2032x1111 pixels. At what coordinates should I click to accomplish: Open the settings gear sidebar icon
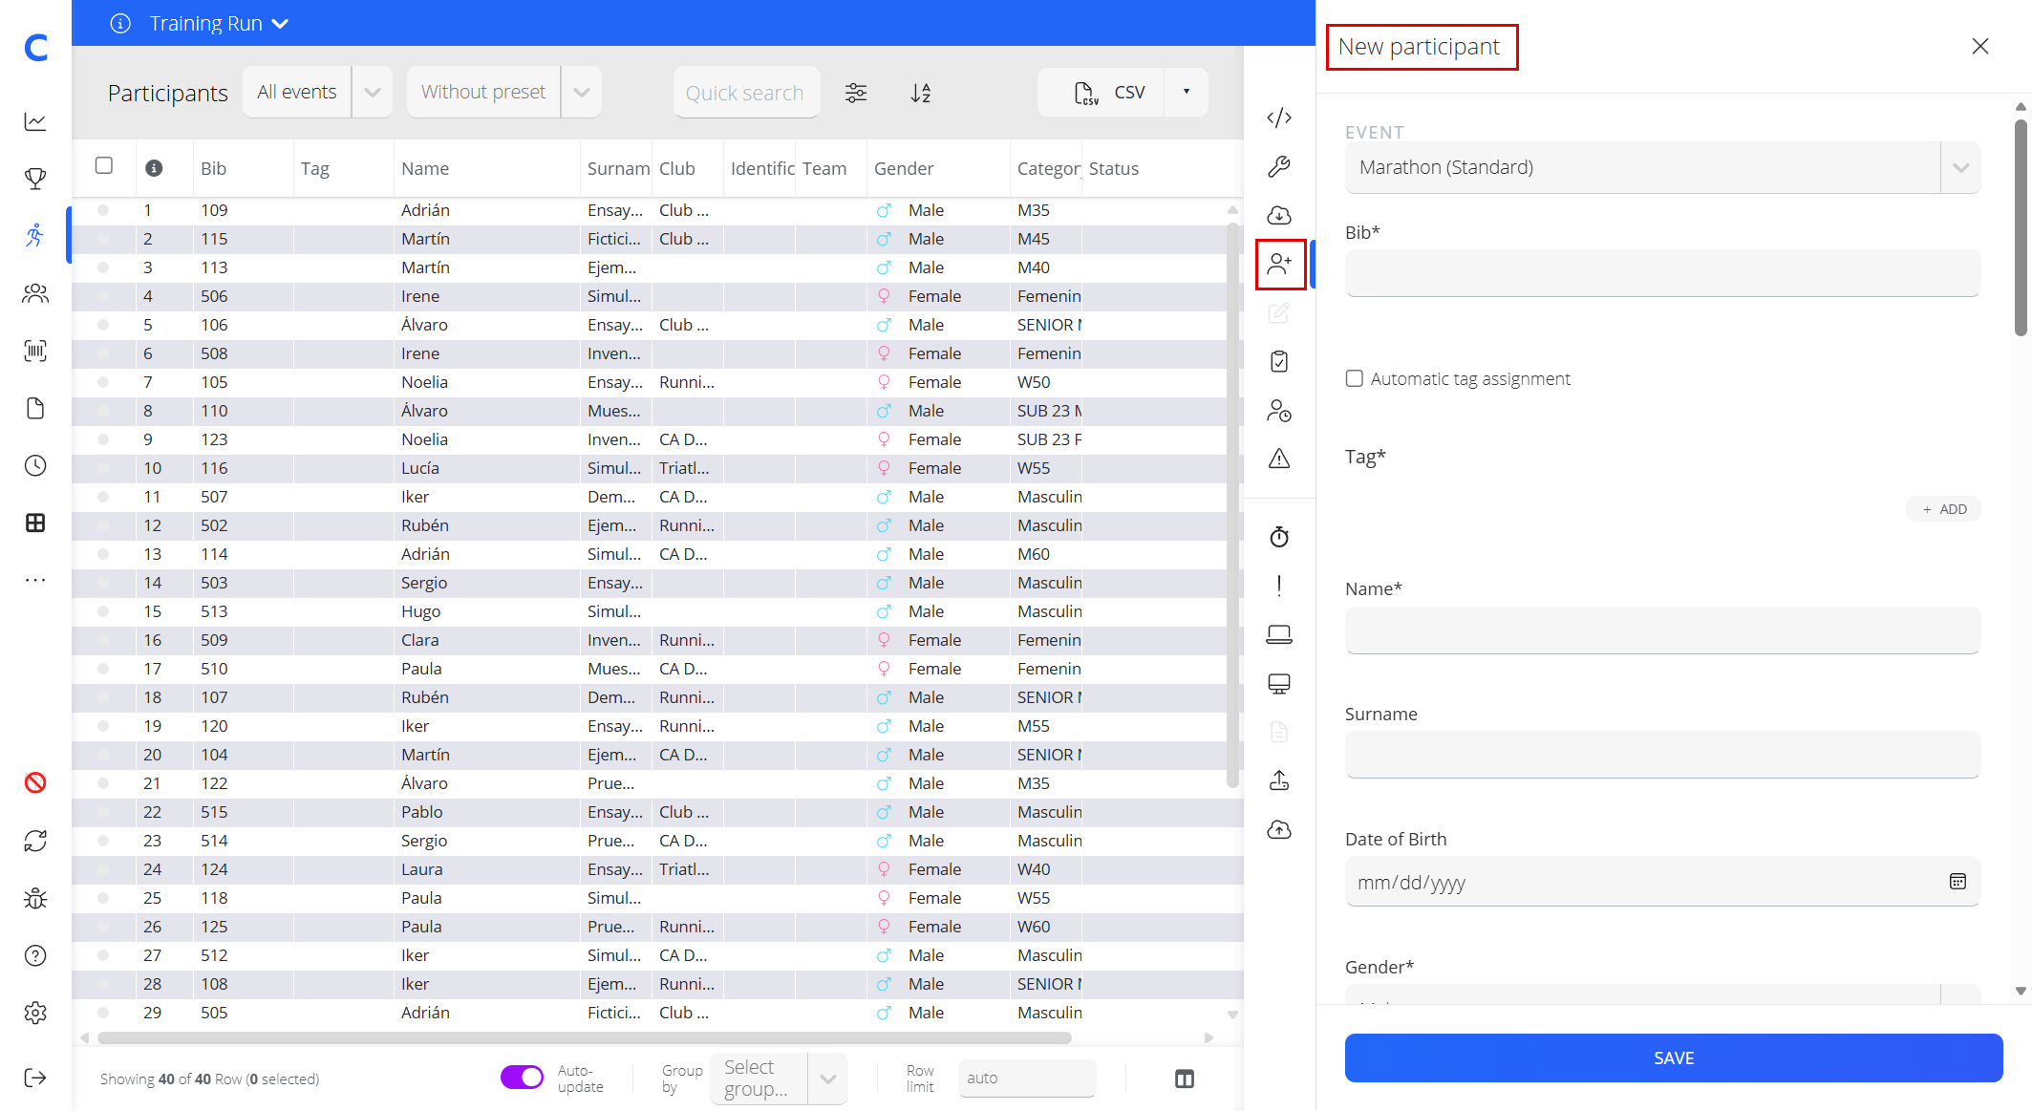[x=35, y=1013]
